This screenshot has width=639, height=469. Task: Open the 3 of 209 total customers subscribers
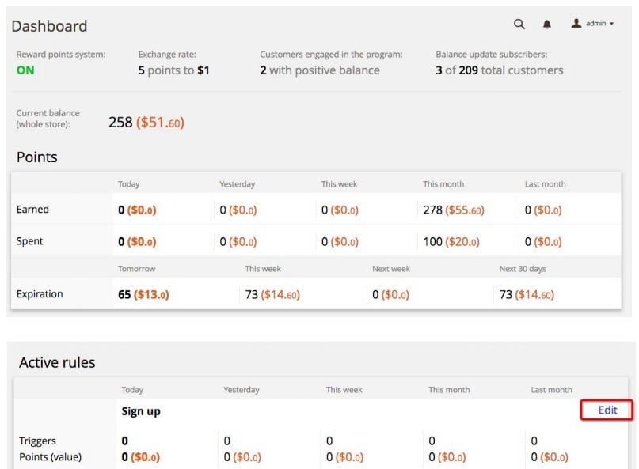coord(499,70)
